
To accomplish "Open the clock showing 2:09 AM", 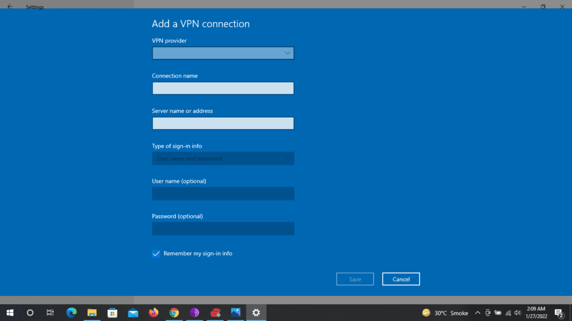I will [536, 313].
